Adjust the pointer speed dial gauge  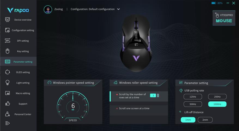click(x=73, y=106)
